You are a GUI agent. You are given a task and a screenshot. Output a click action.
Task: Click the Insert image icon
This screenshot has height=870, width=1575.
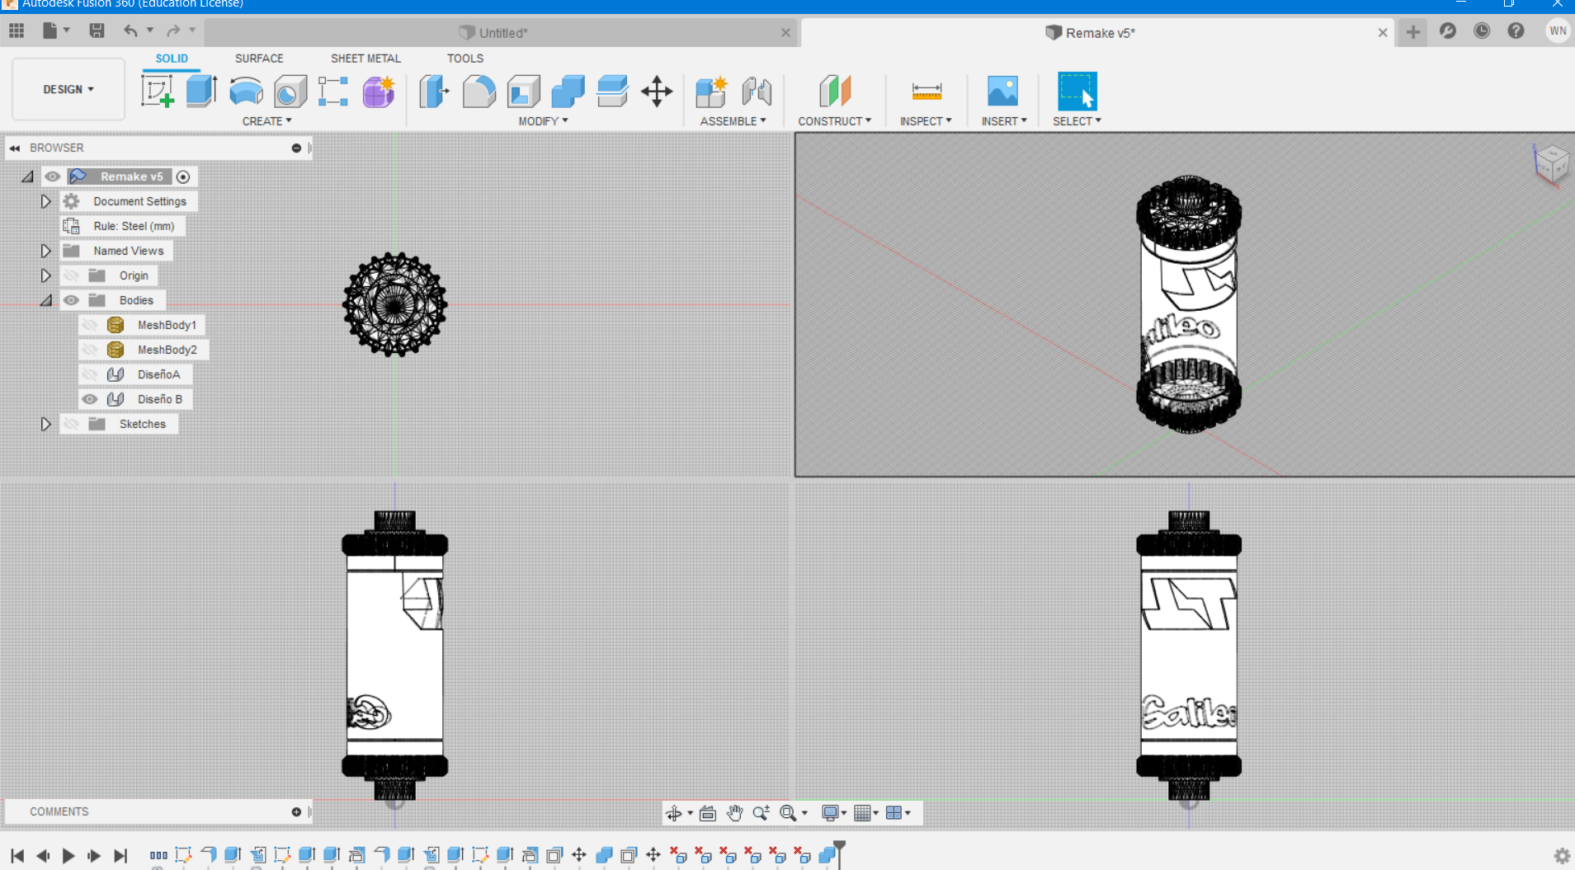click(1002, 91)
